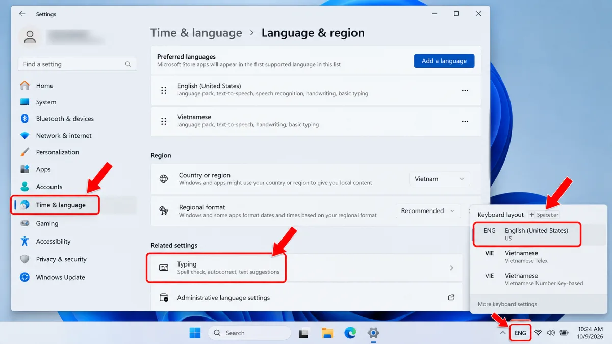Open the Country or region dropdown showing Vietnam
The width and height of the screenshot is (612, 344).
pos(439,179)
